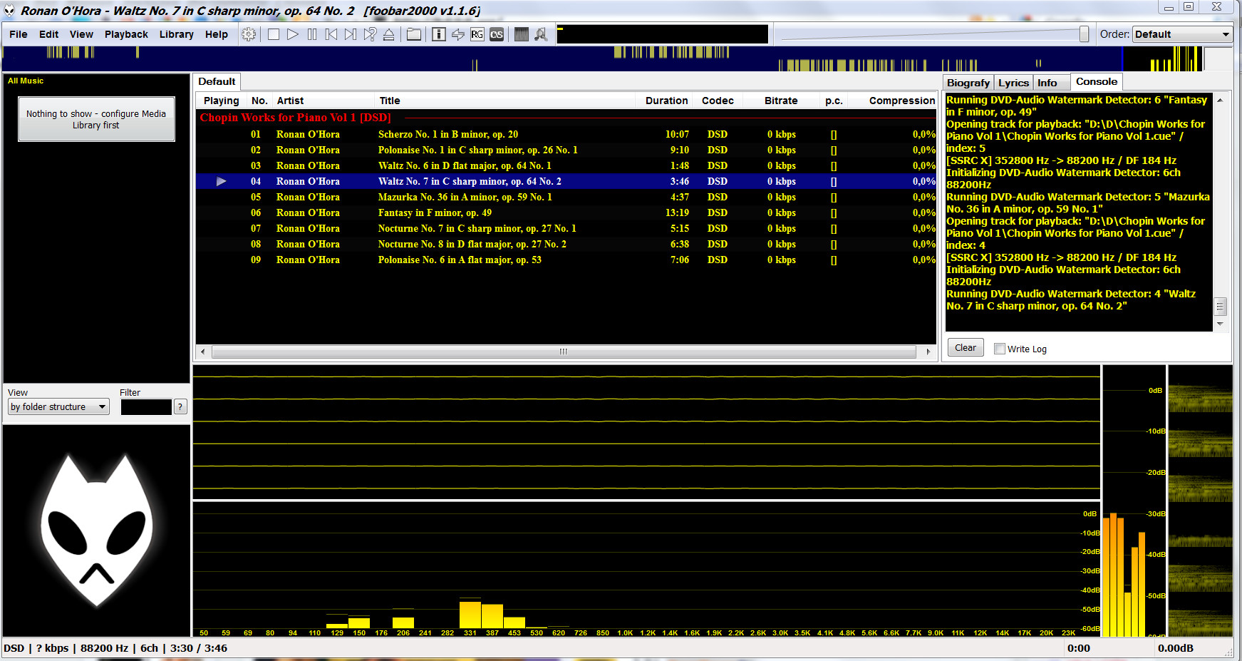
Task: Click console scrollbar down arrow
Action: click(1220, 324)
